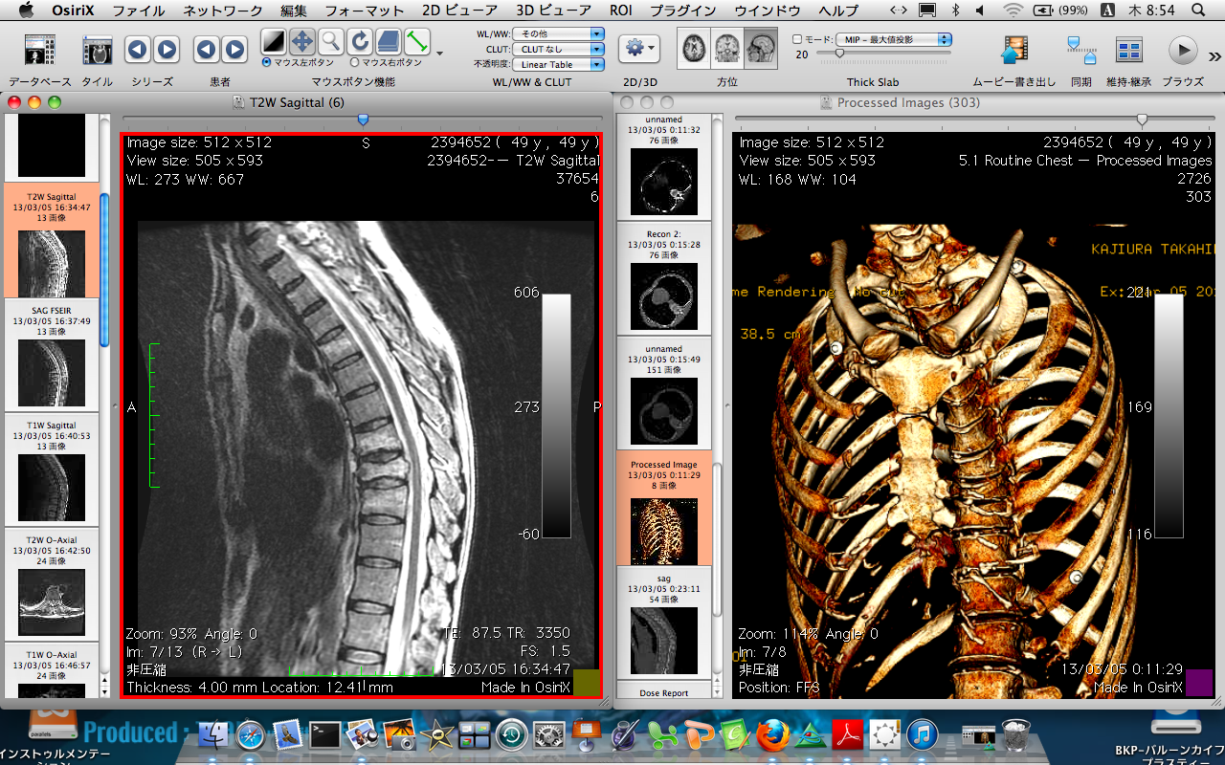Click olive color swatch in T2W Sagittal viewer
The width and height of the screenshot is (1225, 765).
tap(587, 682)
